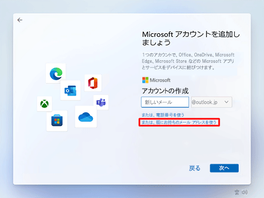Click the back arrow at top left

click(x=20, y=20)
